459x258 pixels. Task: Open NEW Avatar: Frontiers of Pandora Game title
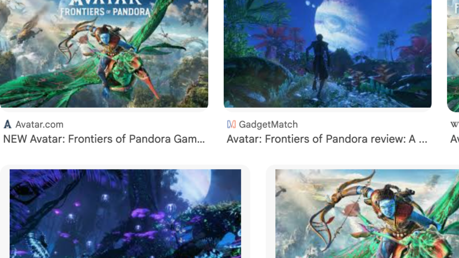104,139
